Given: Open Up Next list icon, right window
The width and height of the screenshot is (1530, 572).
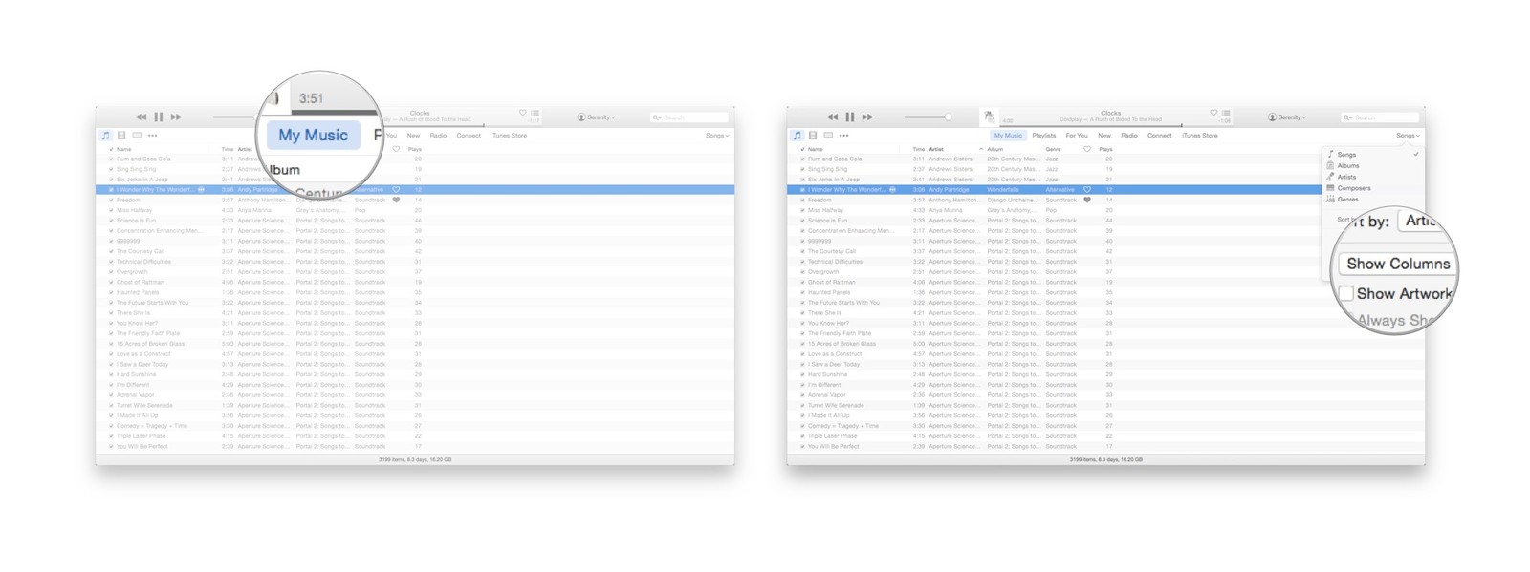Looking at the screenshot, I should point(1226,113).
